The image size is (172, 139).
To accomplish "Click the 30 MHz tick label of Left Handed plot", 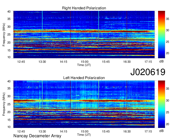I will tap(9, 96).
